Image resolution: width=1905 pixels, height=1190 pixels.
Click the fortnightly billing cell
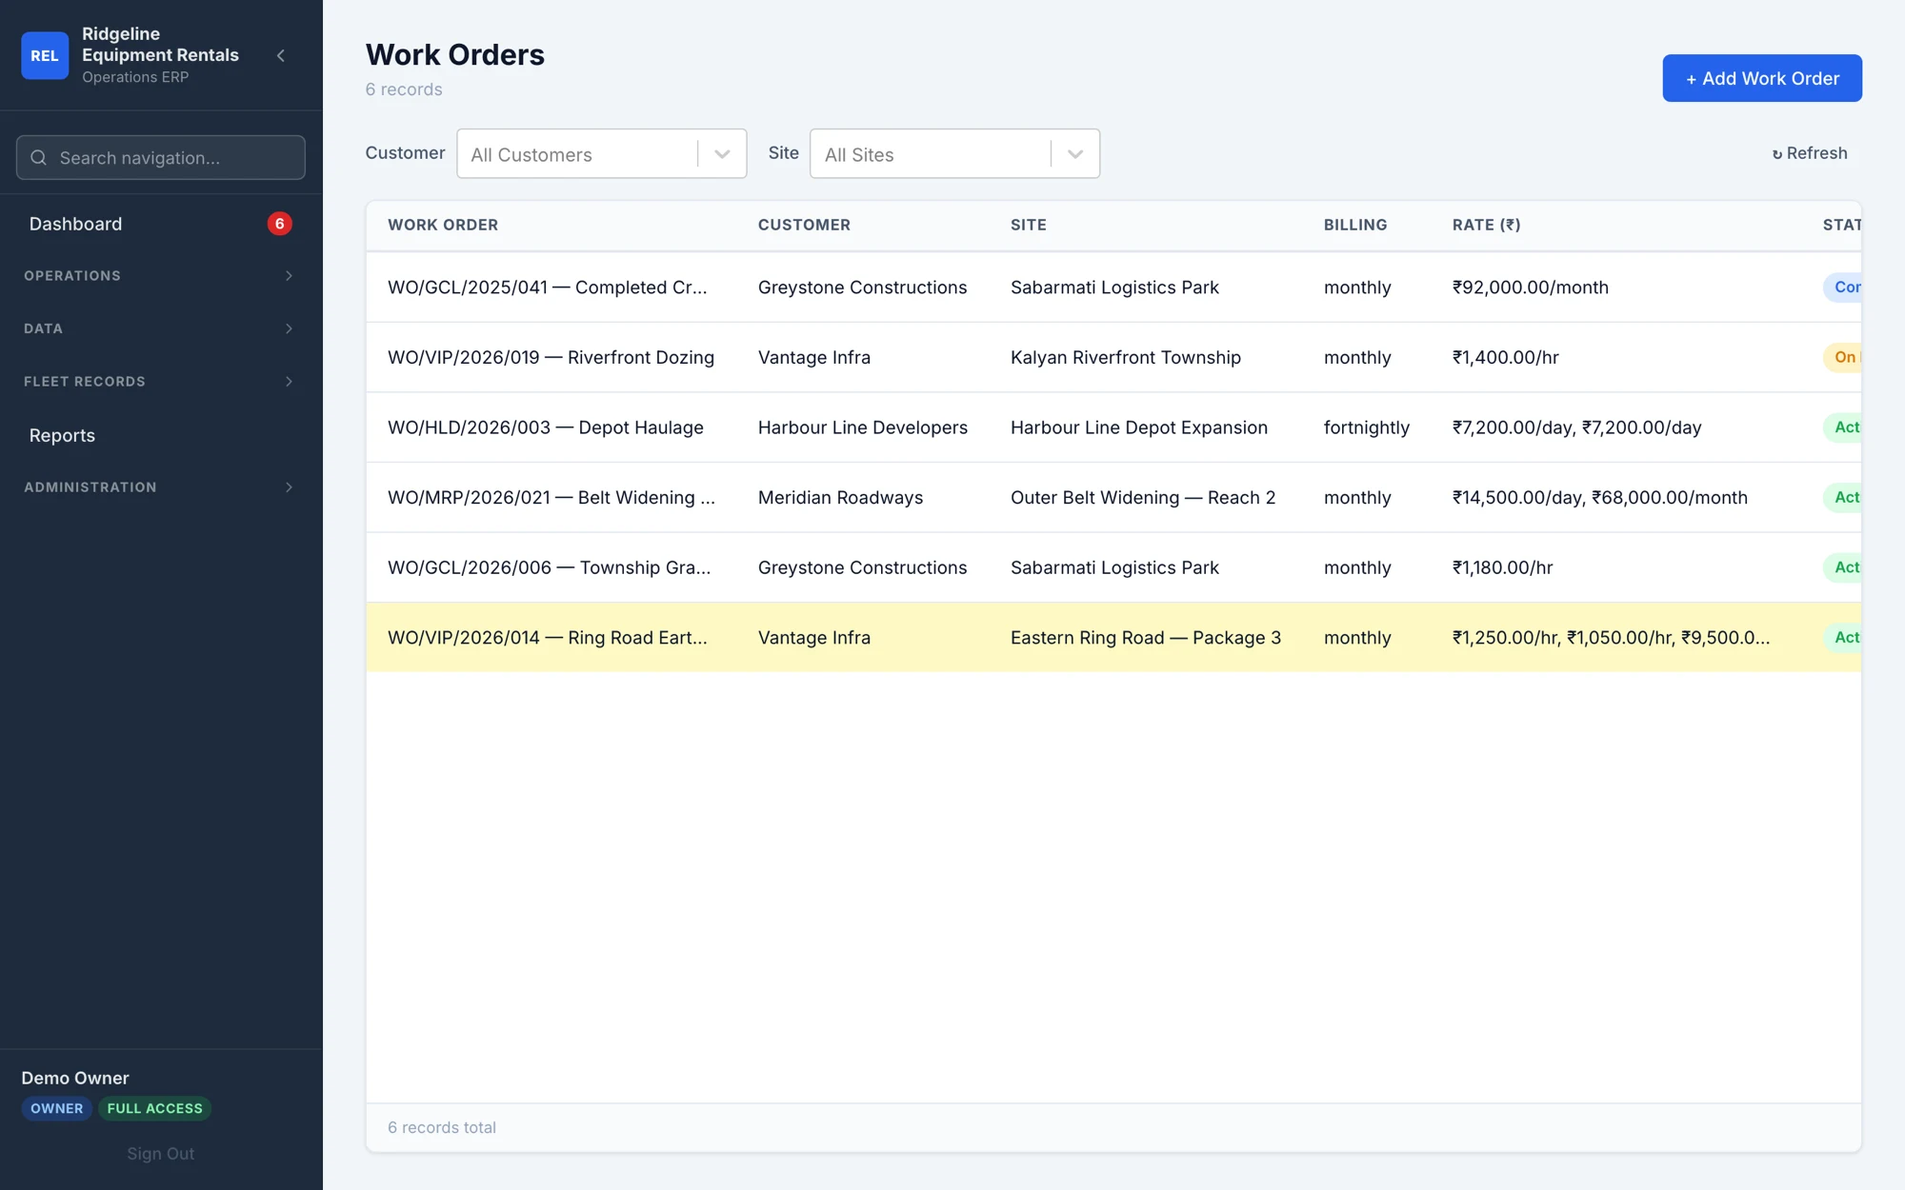click(1366, 427)
